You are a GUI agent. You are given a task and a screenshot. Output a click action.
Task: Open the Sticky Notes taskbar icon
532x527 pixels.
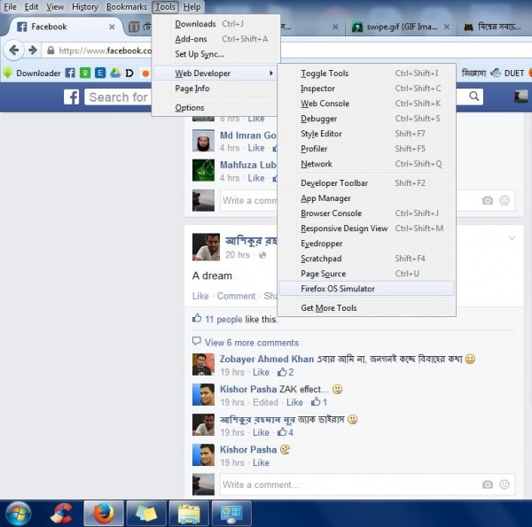click(146, 514)
